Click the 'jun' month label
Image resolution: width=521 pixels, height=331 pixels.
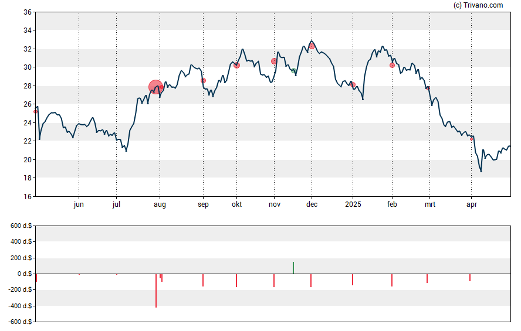click(x=79, y=204)
